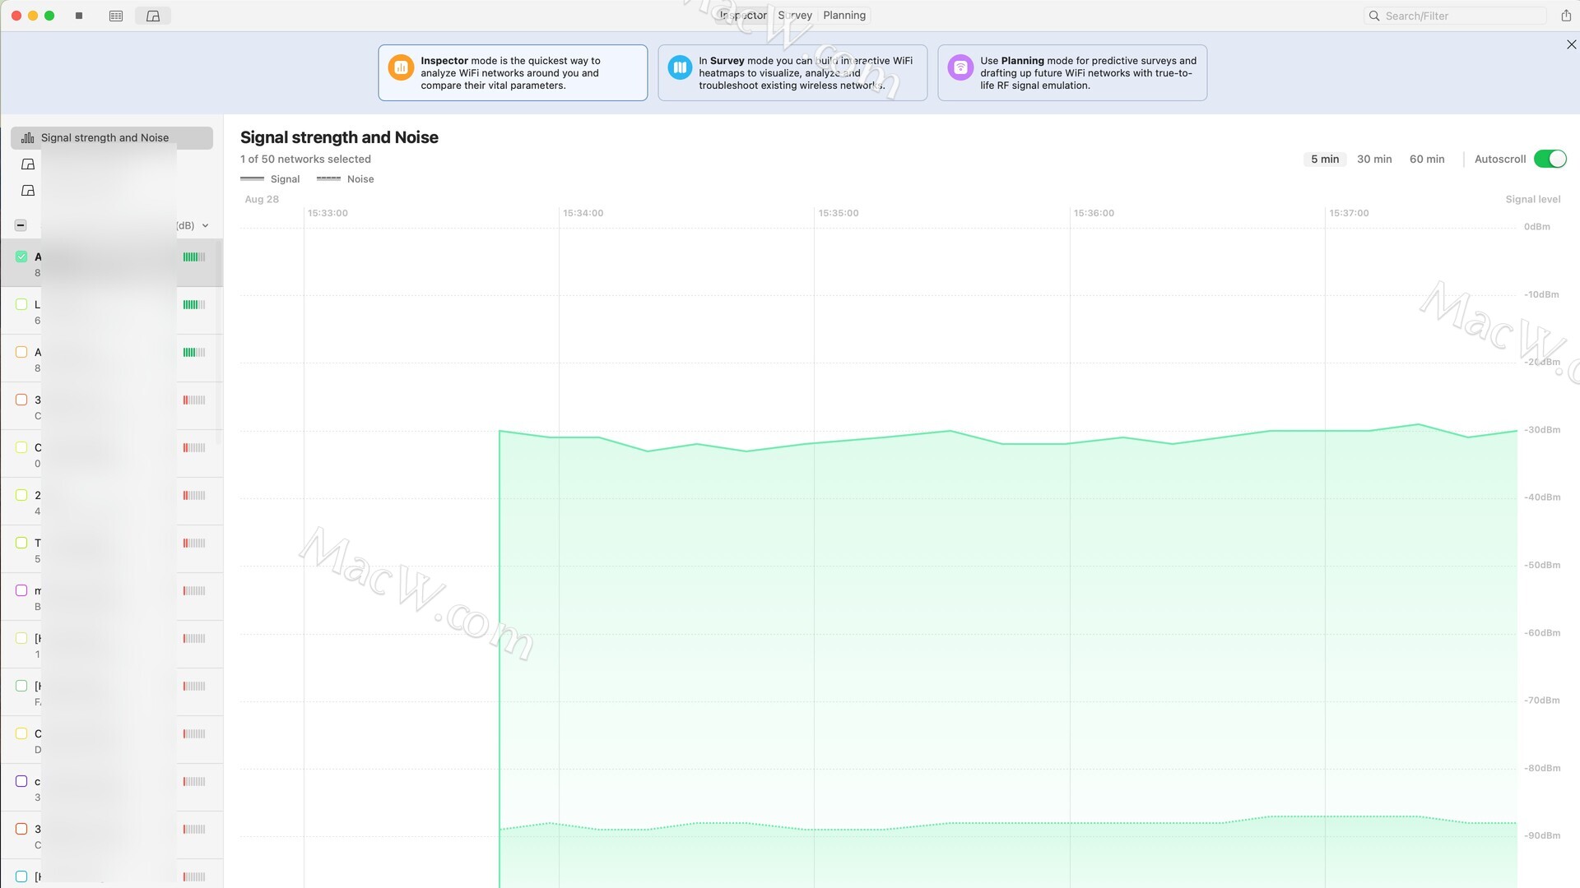Select Signal strength and Noise in the sidebar
Screen dimensions: 1580x888
(112, 137)
